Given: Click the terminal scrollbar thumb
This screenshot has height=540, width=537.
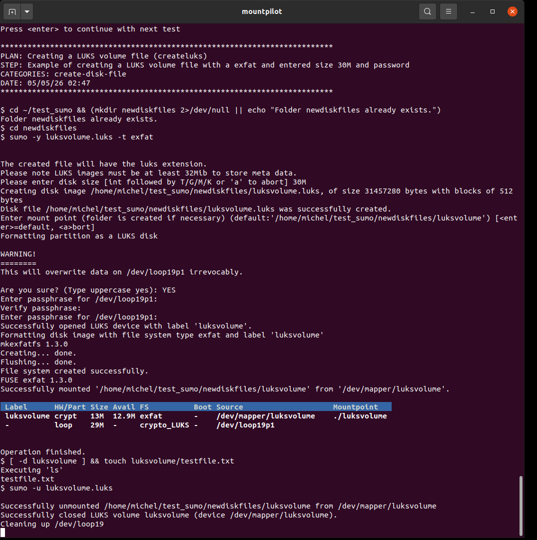Looking at the screenshot, I should point(521,505).
